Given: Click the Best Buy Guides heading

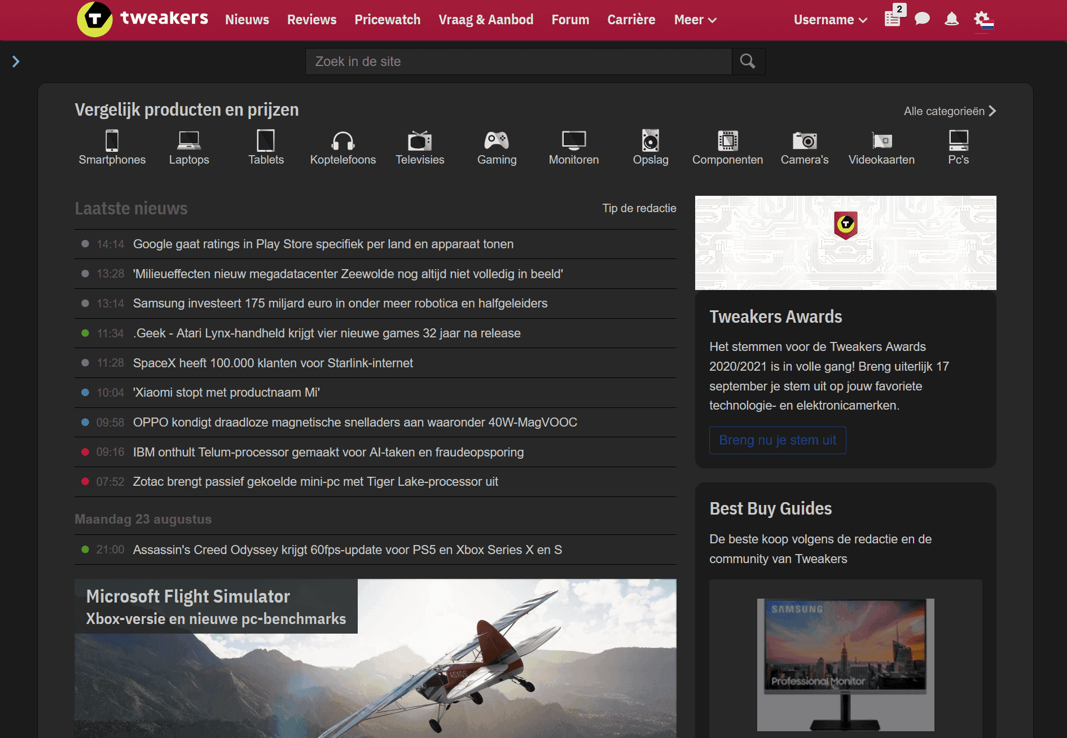Looking at the screenshot, I should coord(770,509).
